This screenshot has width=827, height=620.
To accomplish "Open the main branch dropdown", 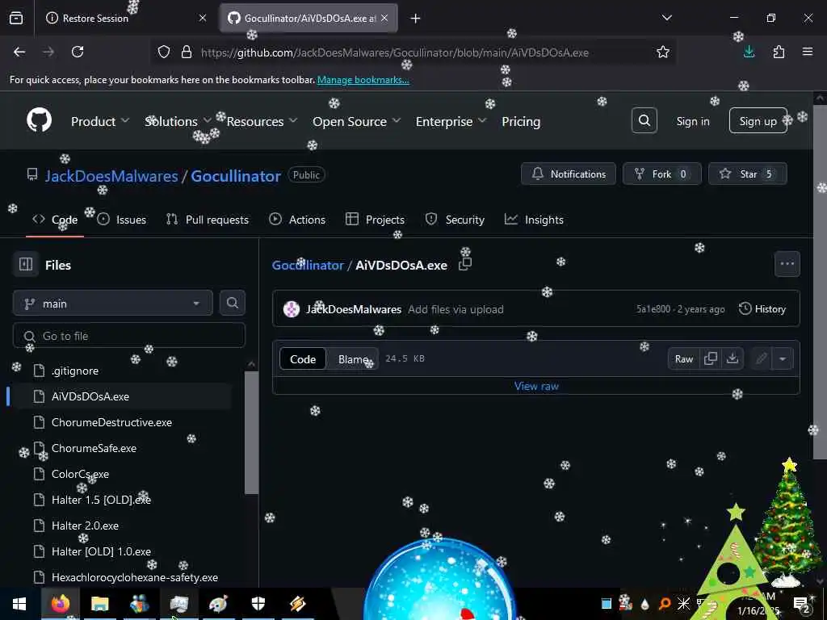I will [113, 304].
